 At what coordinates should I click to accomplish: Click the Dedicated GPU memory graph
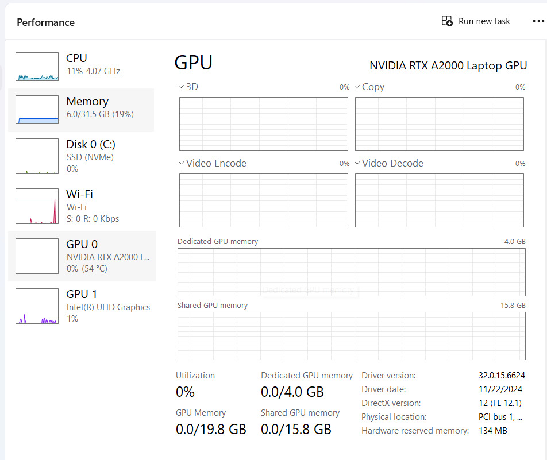(x=351, y=272)
